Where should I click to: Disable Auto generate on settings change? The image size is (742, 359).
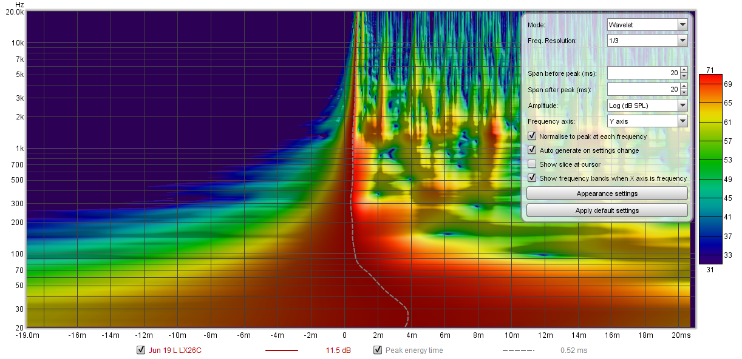click(532, 150)
